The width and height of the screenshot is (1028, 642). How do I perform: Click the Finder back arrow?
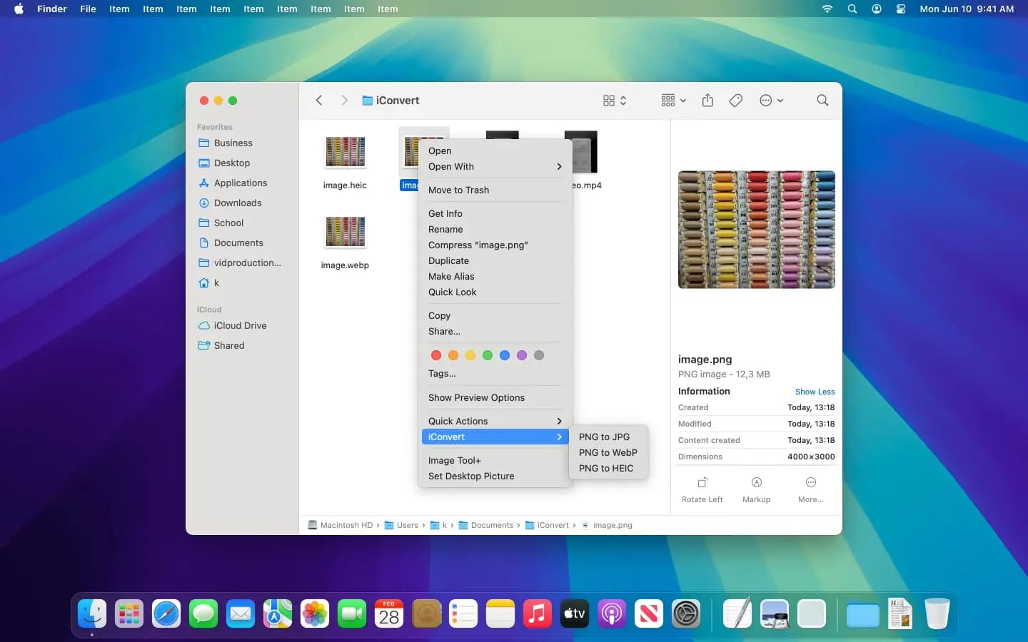pyautogui.click(x=319, y=101)
